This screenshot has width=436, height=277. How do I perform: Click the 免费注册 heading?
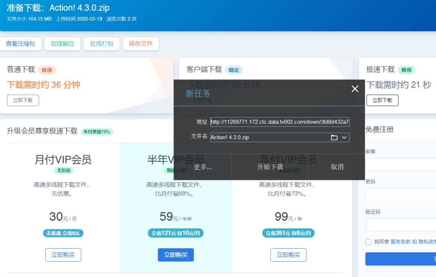point(379,129)
